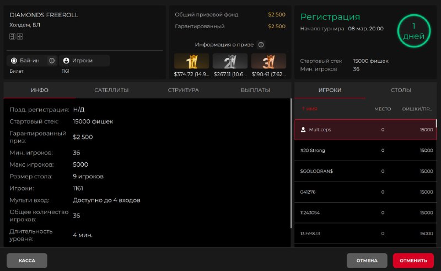Click the Multiceps player avatar icon
This screenshot has height=271, width=441.
[303, 130]
